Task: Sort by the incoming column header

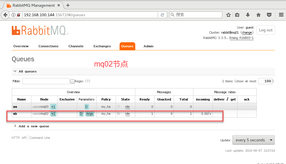Action: pyautogui.click(x=203, y=99)
